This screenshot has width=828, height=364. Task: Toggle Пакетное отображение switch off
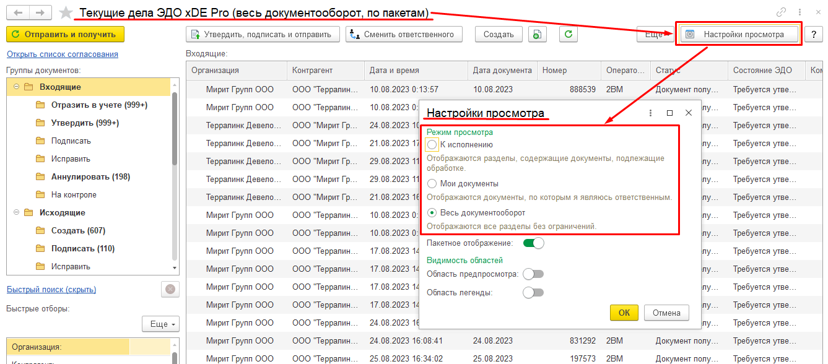point(533,243)
